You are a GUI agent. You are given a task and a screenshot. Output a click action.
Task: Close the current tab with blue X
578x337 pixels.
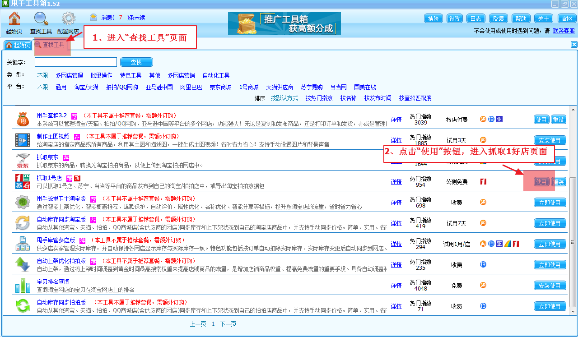pyautogui.click(x=574, y=44)
